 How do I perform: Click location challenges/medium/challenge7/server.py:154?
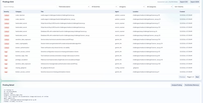pyautogui.click(x=146, y=39)
